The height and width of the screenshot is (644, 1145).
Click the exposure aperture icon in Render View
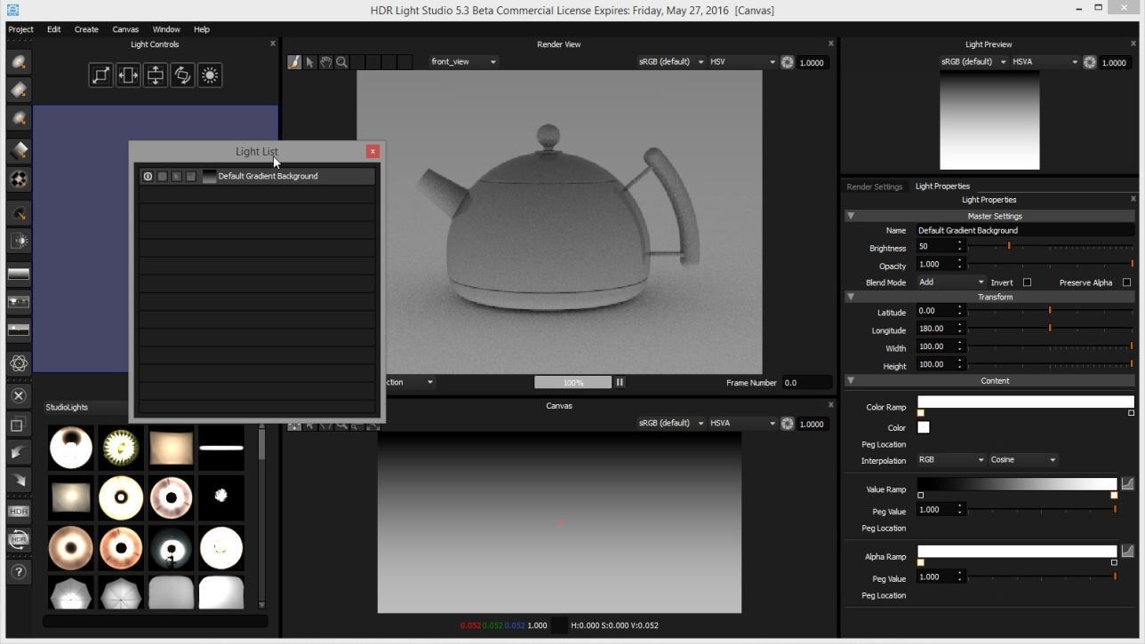(788, 62)
